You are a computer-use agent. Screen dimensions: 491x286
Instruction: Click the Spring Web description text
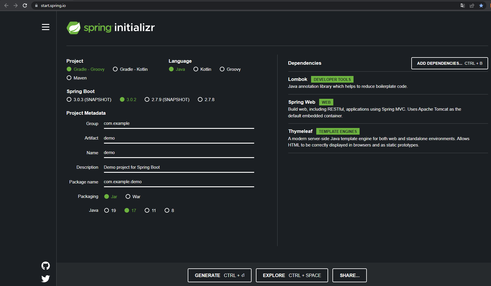point(375,113)
